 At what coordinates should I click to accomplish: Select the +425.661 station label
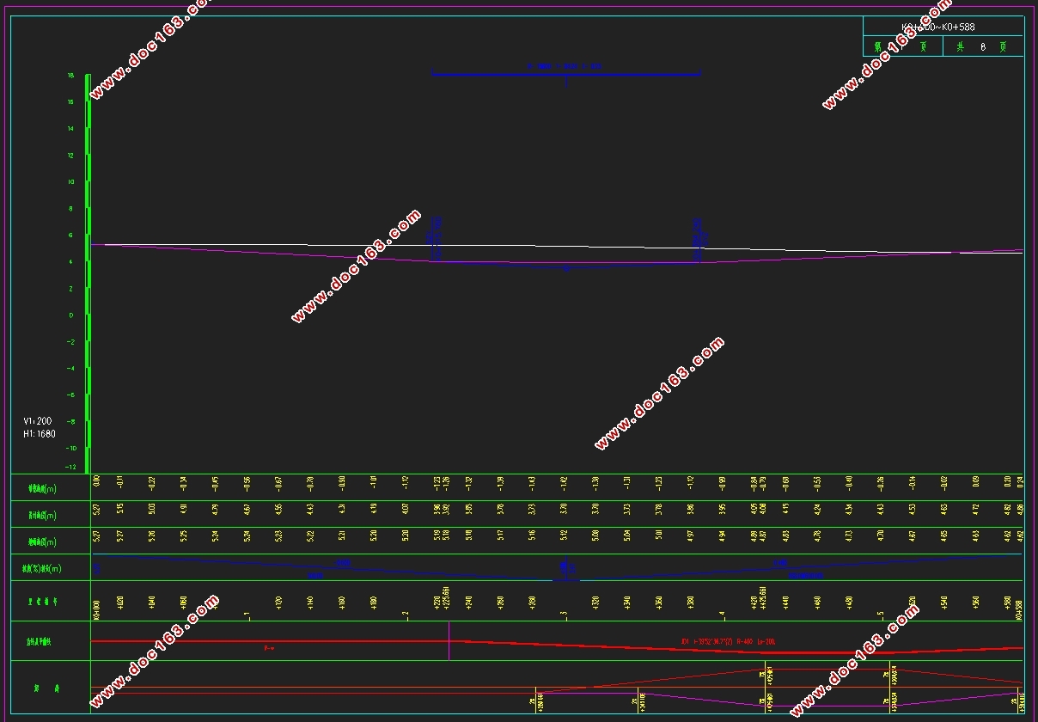(763, 600)
